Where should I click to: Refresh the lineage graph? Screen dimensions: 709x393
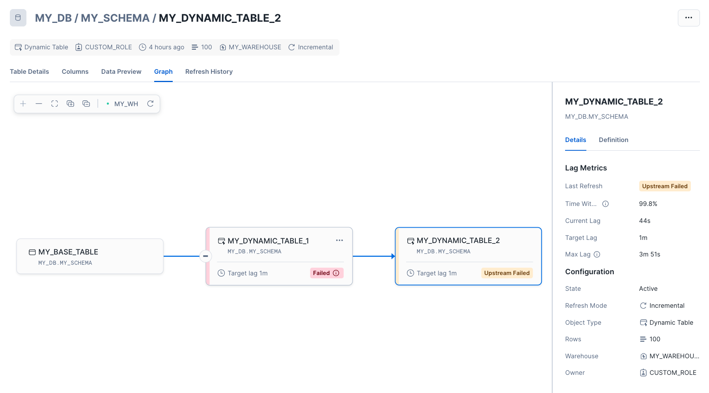150,103
